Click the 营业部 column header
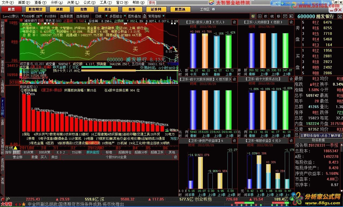343x207 pixels. tap(18, 157)
